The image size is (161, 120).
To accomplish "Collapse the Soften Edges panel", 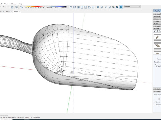I will (x=157, y=91).
